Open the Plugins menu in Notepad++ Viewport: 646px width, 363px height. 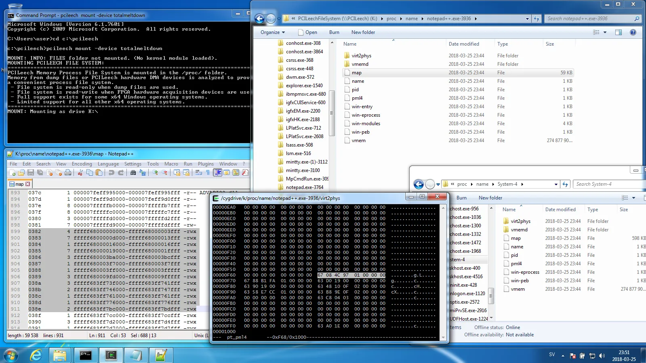pyautogui.click(x=206, y=164)
